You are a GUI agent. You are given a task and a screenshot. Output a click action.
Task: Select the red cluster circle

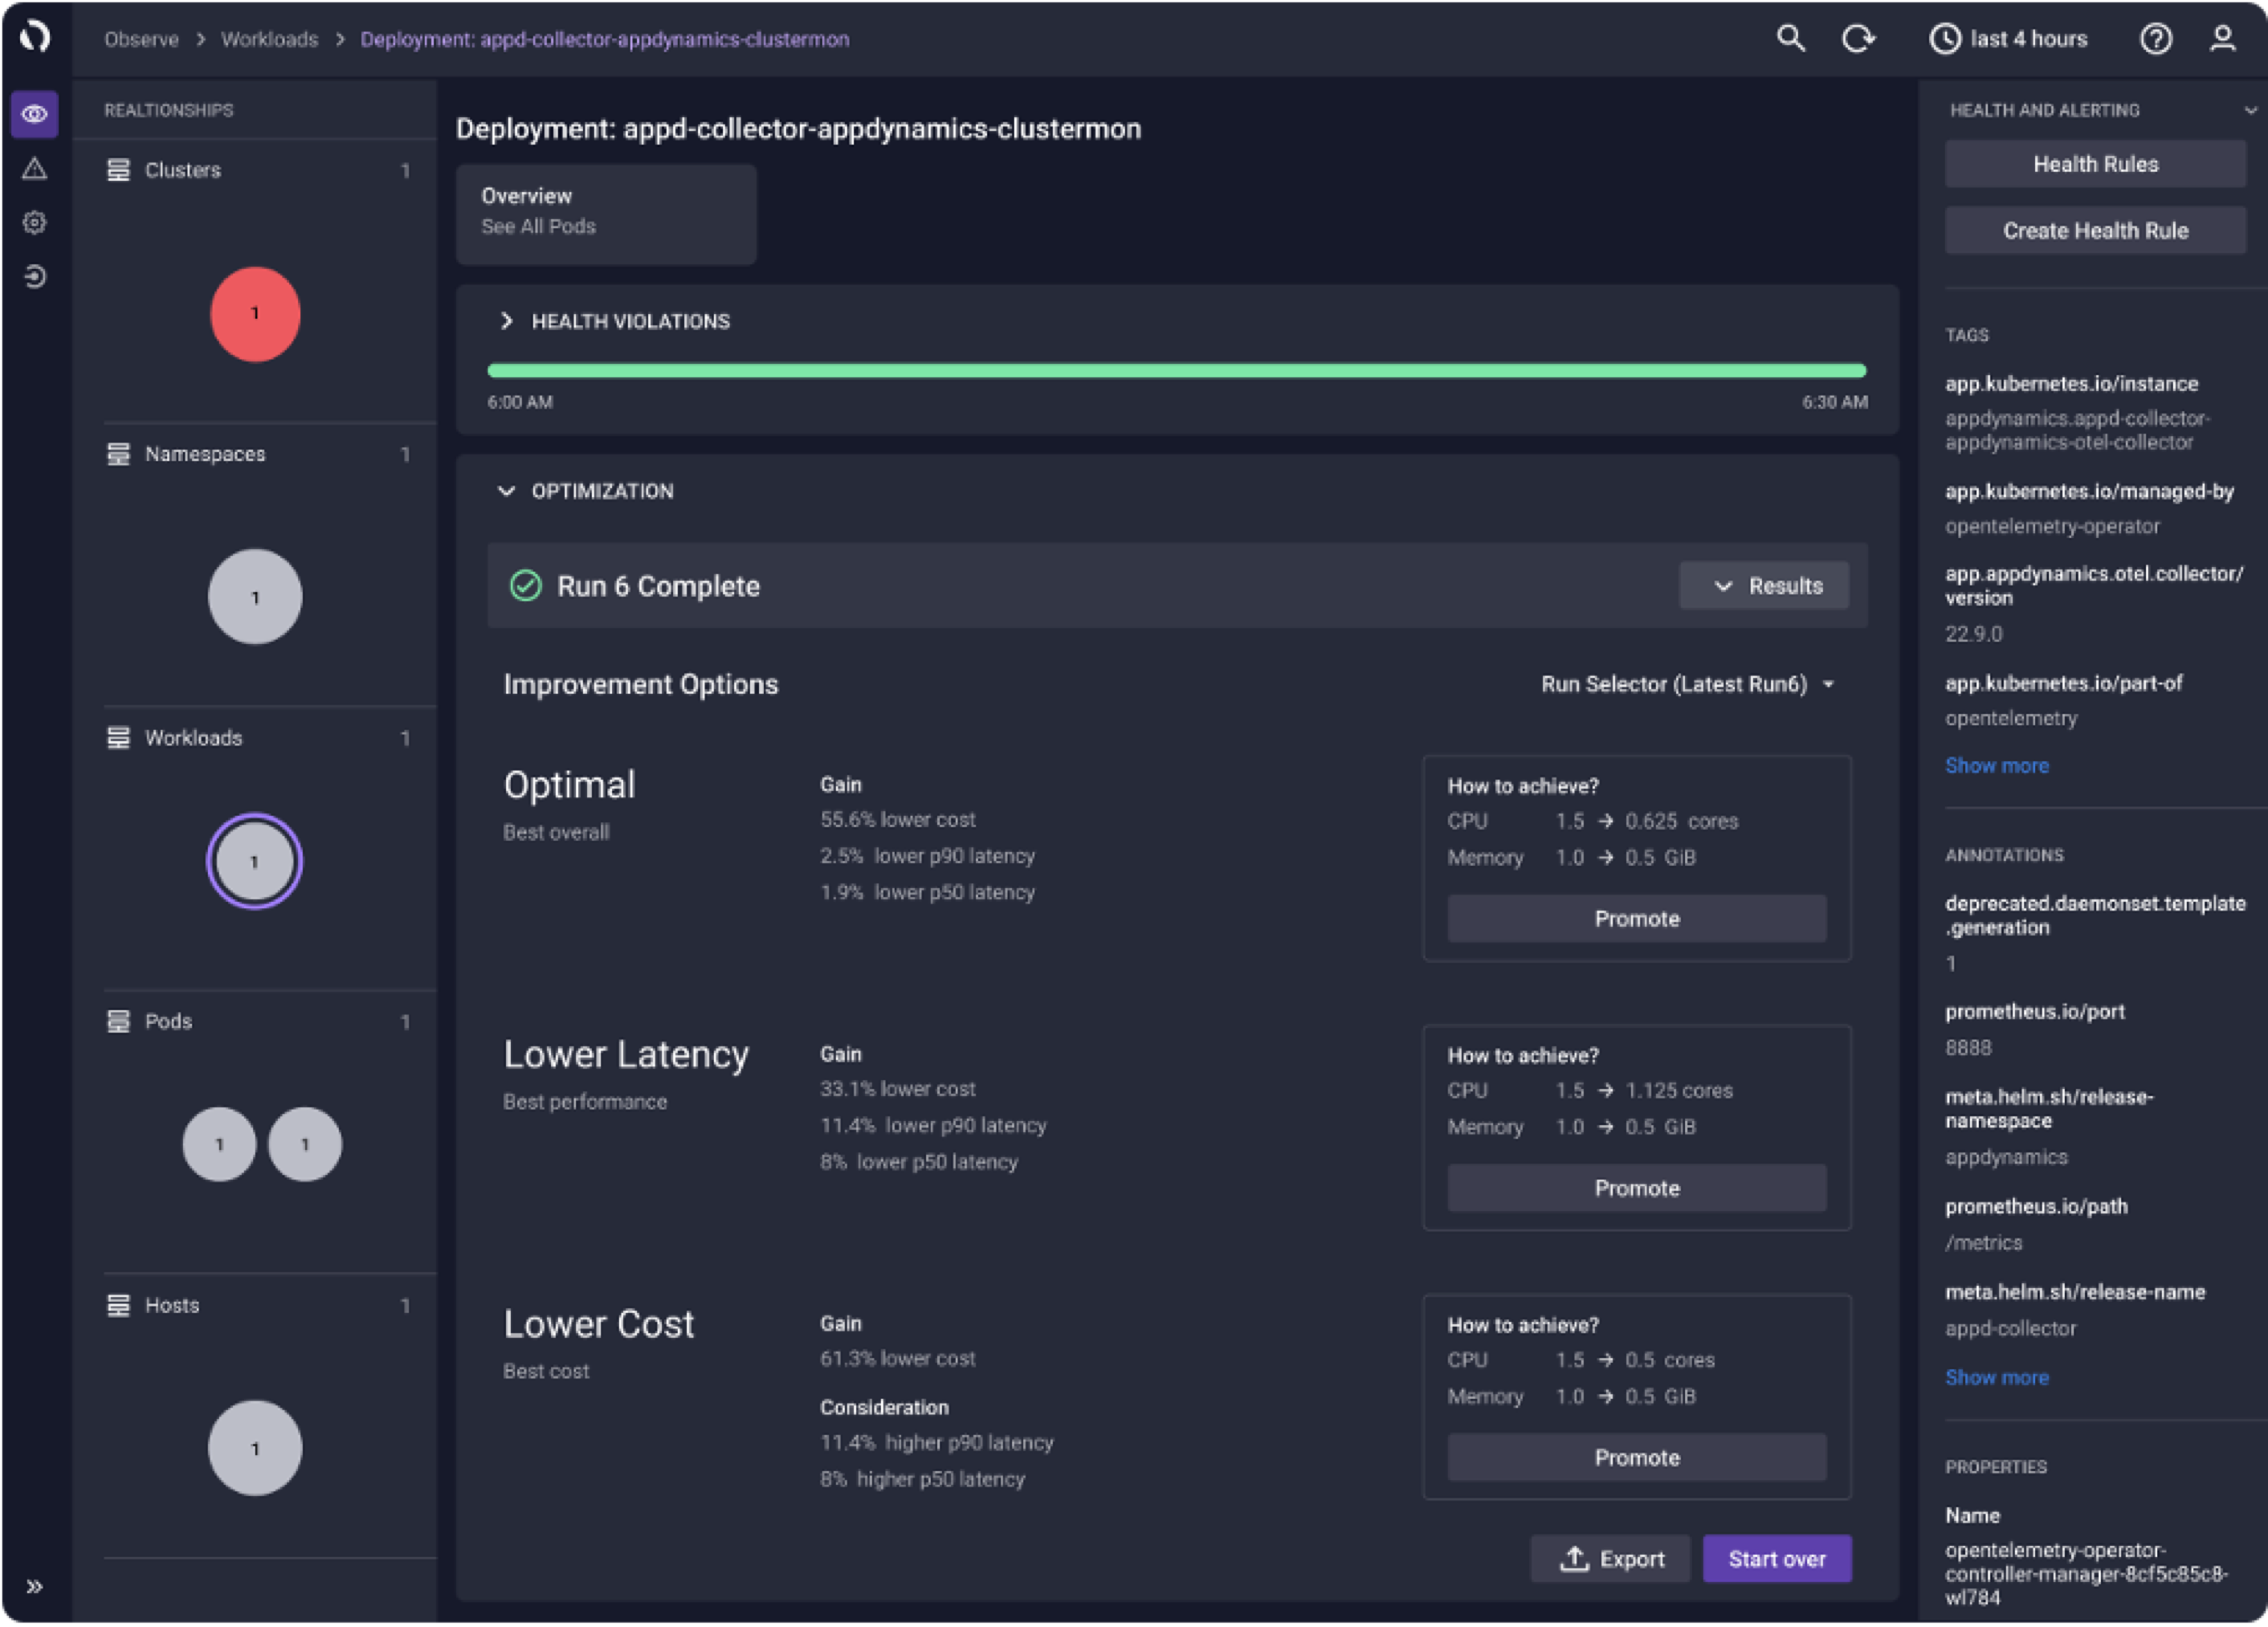255,314
